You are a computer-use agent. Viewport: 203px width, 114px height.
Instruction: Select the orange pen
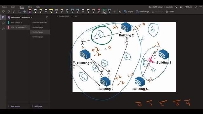tap(94, 11)
